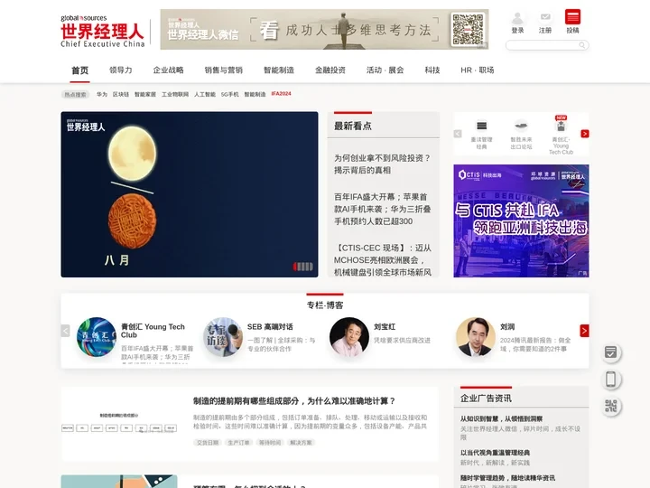This screenshot has width=650, height=488.
Task: Open floating QR code sidebar icon
Action: click(610, 406)
